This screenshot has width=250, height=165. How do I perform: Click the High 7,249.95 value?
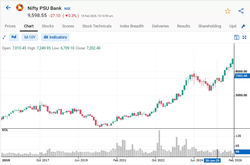pyautogui.click(x=44, y=48)
